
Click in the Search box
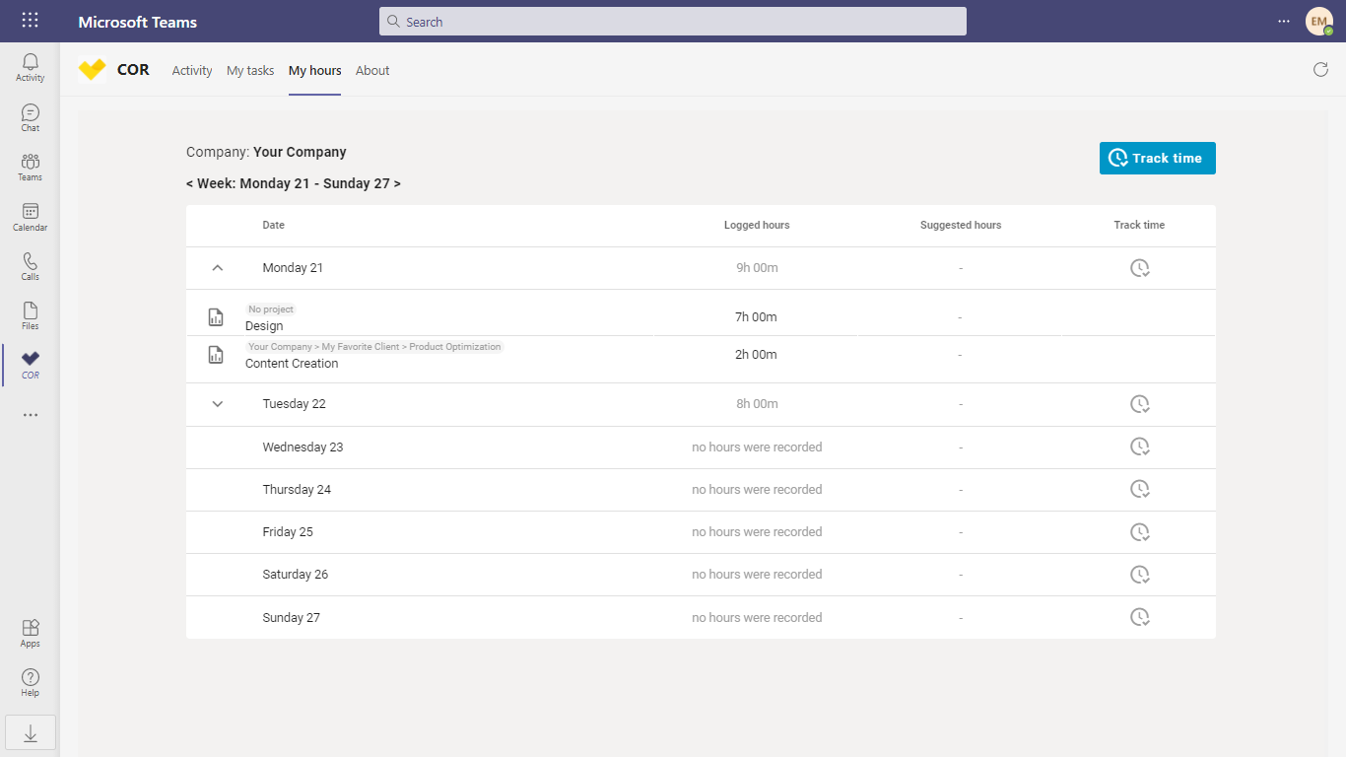coord(673,22)
